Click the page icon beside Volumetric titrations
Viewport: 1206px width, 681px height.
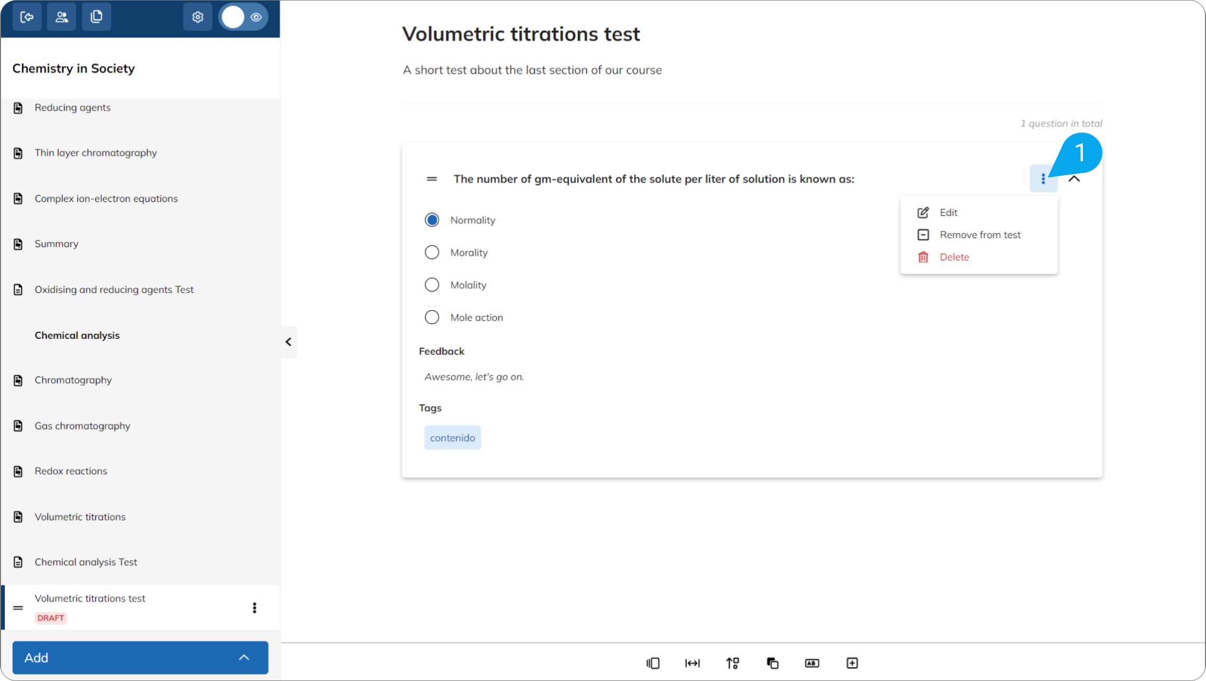18,517
